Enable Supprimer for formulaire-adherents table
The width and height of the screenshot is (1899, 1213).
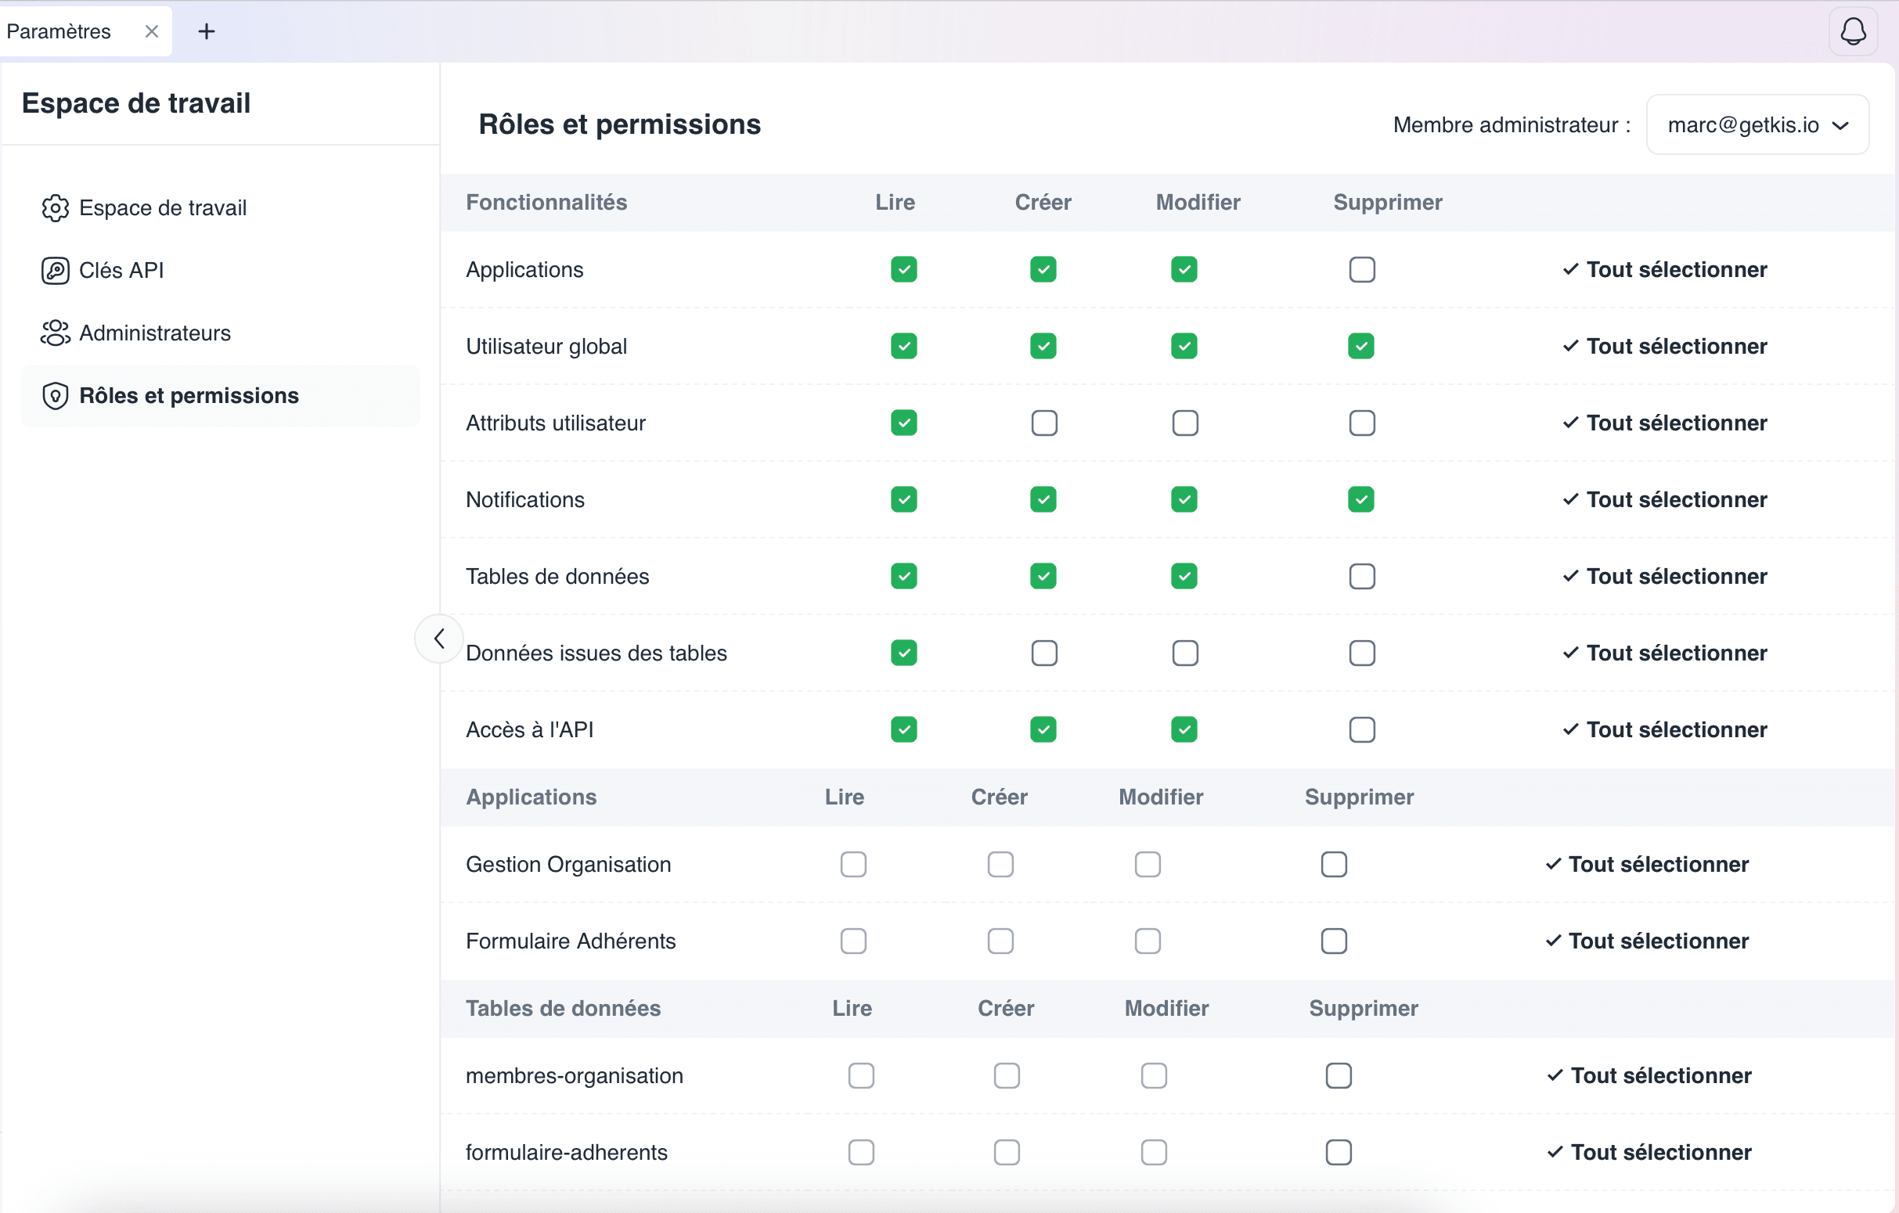(x=1339, y=1152)
